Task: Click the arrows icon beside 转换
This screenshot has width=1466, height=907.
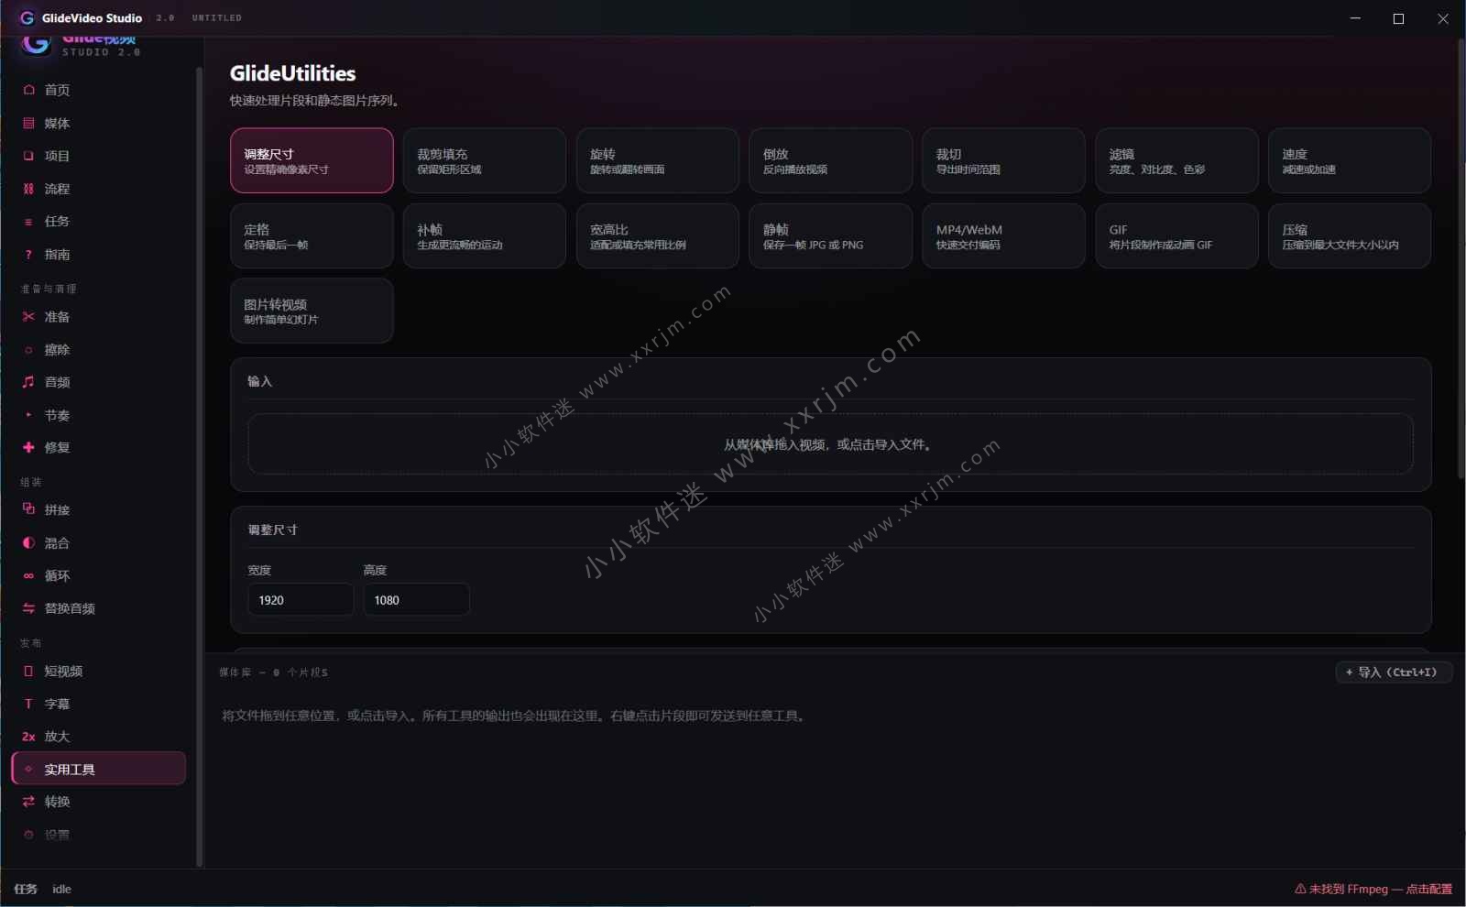Action: [x=28, y=802]
